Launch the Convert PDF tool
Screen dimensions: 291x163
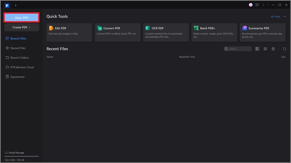coord(118,32)
